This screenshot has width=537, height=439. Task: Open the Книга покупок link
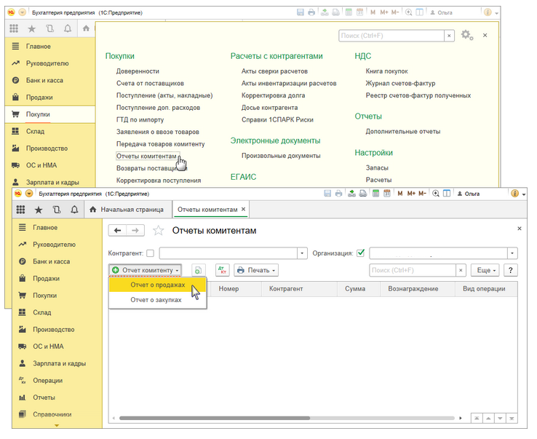(x=386, y=71)
